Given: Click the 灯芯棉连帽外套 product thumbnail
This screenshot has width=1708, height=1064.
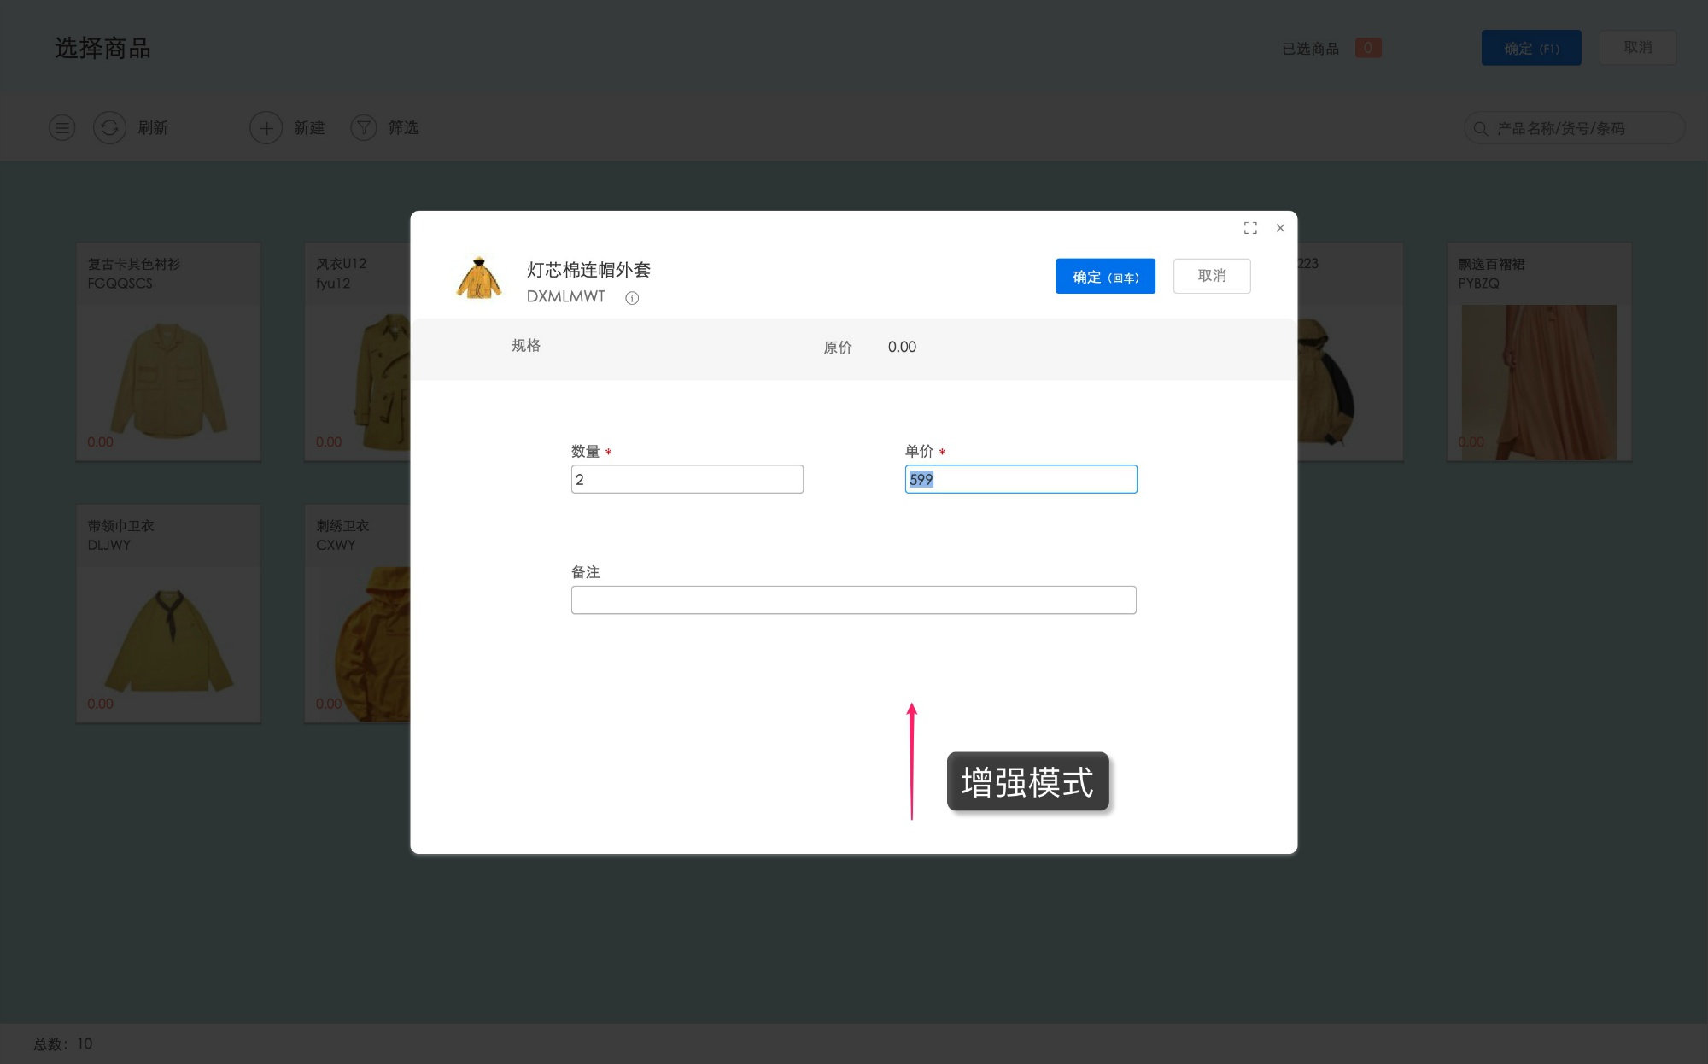Looking at the screenshot, I should click(x=479, y=278).
